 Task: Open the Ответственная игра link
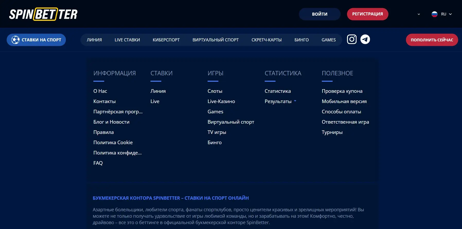(345, 122)
